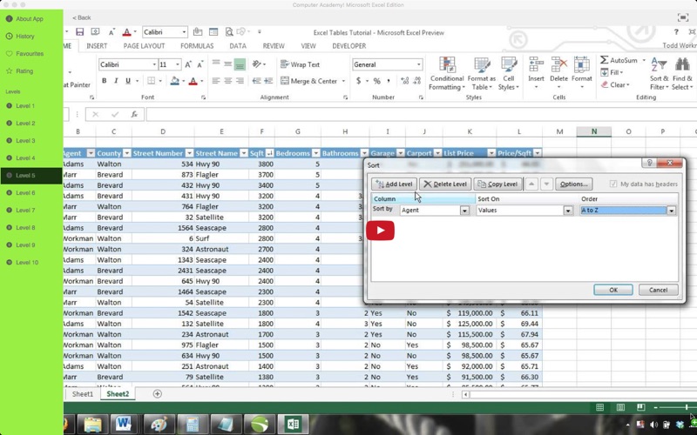
Task: Open Find & Select binoculars menu
Action: coord(682,74)
